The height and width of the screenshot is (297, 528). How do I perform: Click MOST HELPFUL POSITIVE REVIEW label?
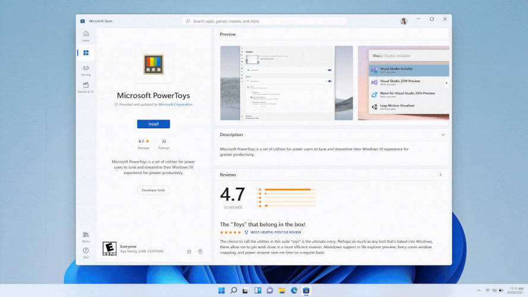pyautogui.click(x=276, y=232)
